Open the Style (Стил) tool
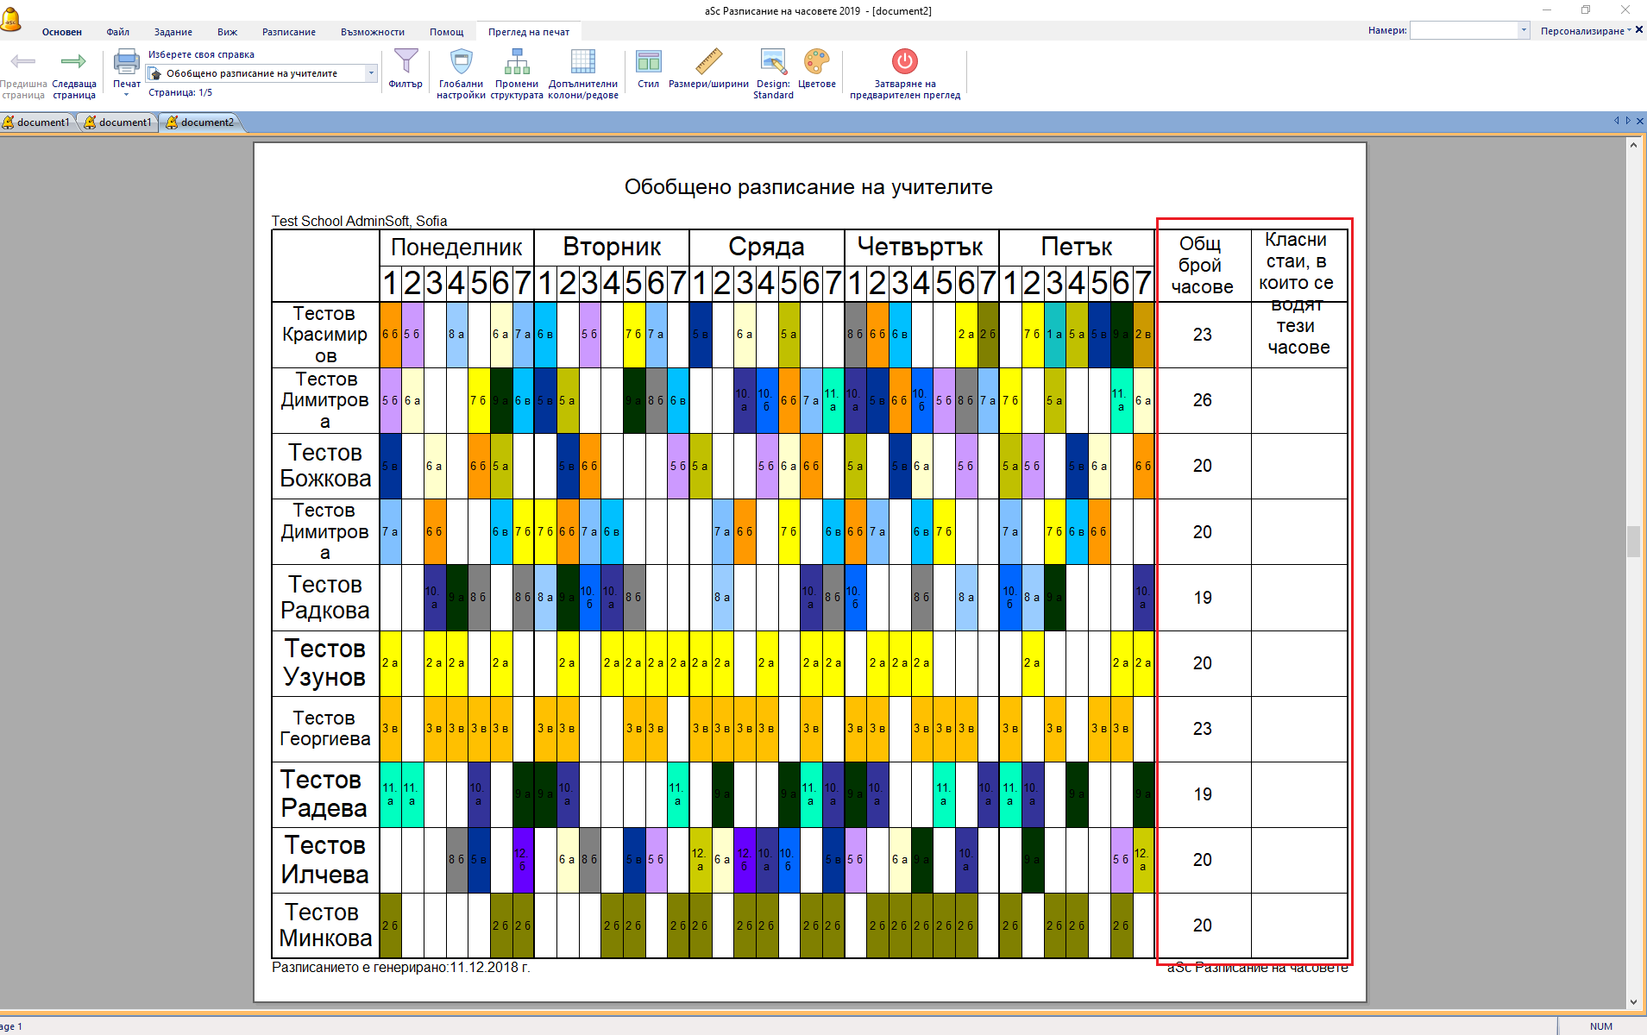The height and width of the screenshot is (1035, 1647). click(648, 62)
